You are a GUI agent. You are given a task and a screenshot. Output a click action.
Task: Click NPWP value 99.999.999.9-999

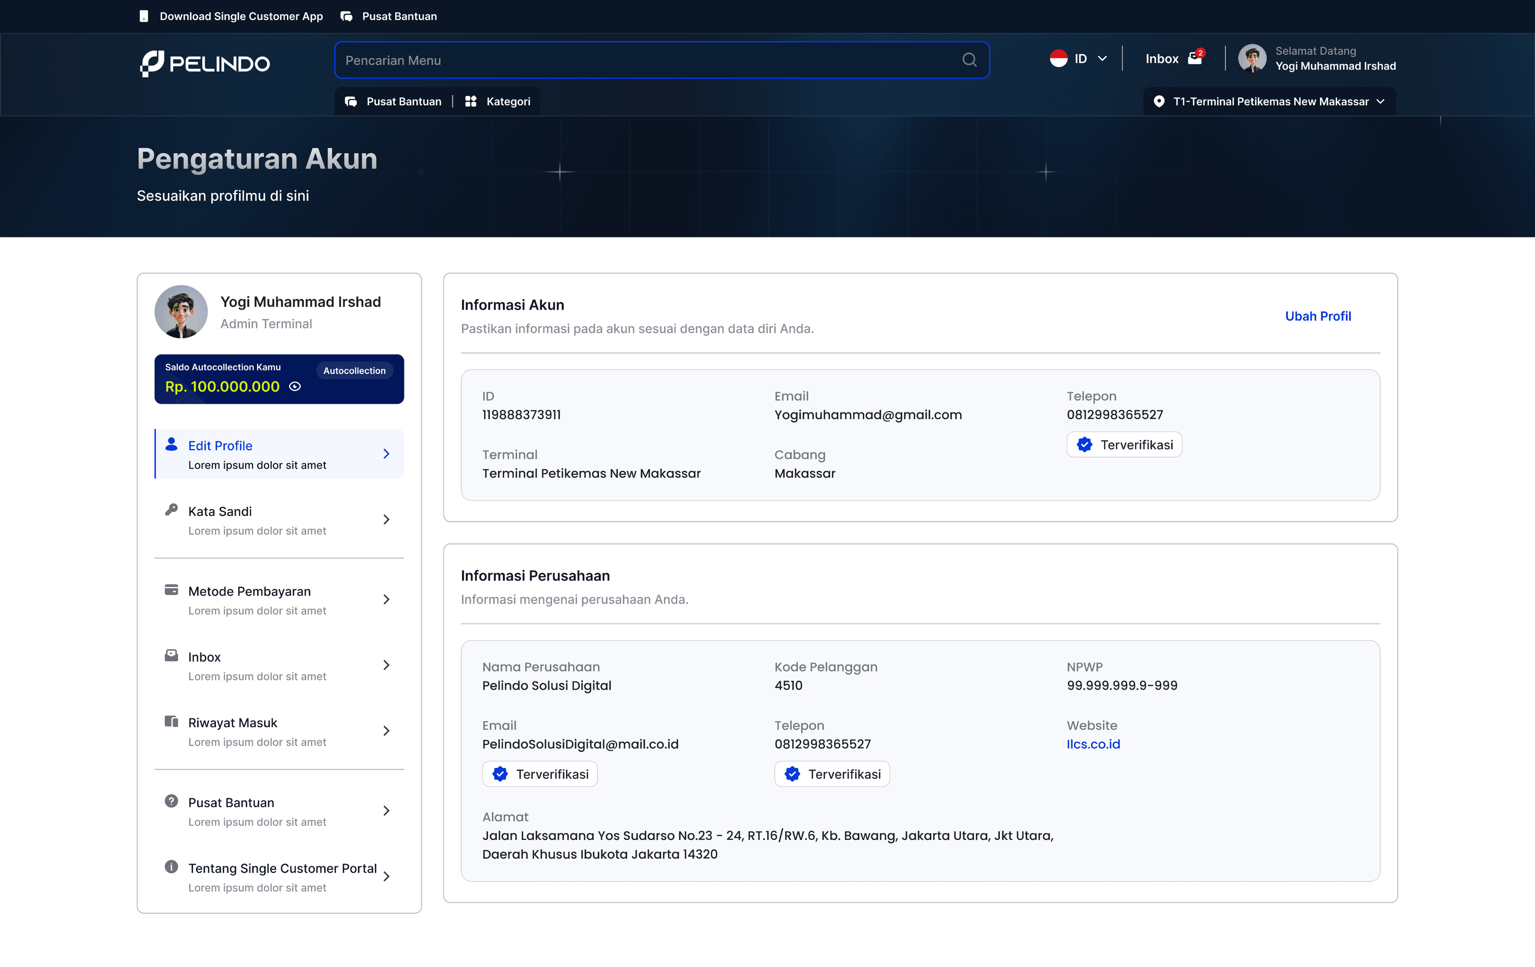tap(1122, 685)
